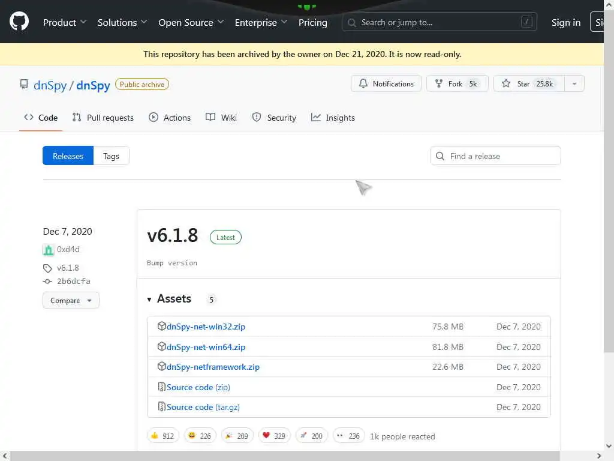Click the rocket 200 reaction

312,436
